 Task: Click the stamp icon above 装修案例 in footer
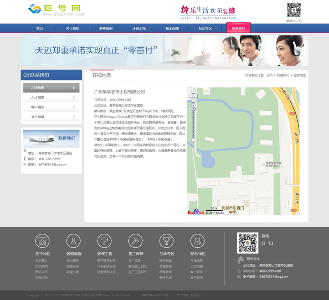73,241
